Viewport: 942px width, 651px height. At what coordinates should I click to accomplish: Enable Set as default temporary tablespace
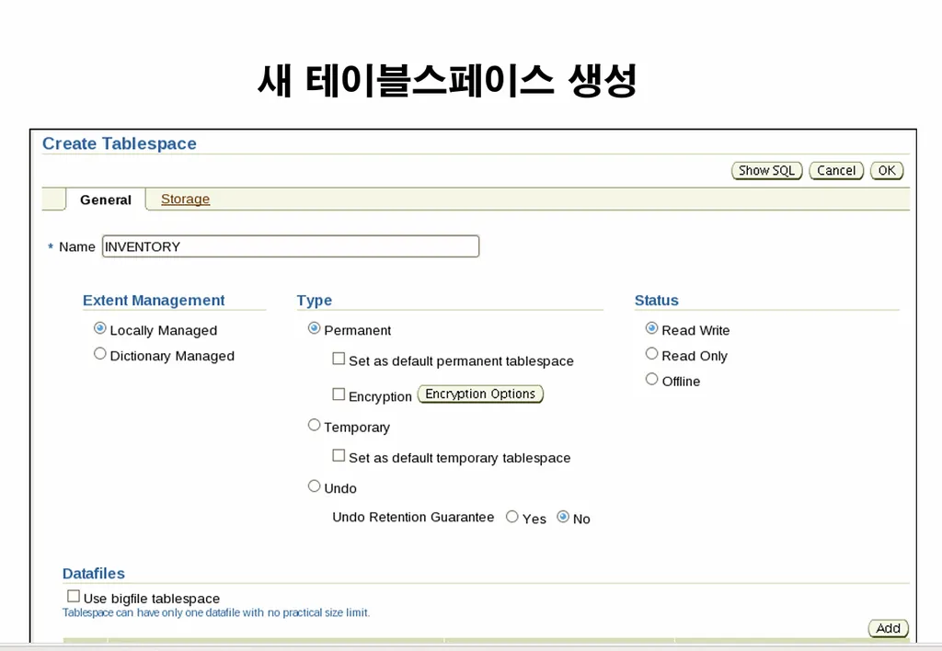[339, 455]
